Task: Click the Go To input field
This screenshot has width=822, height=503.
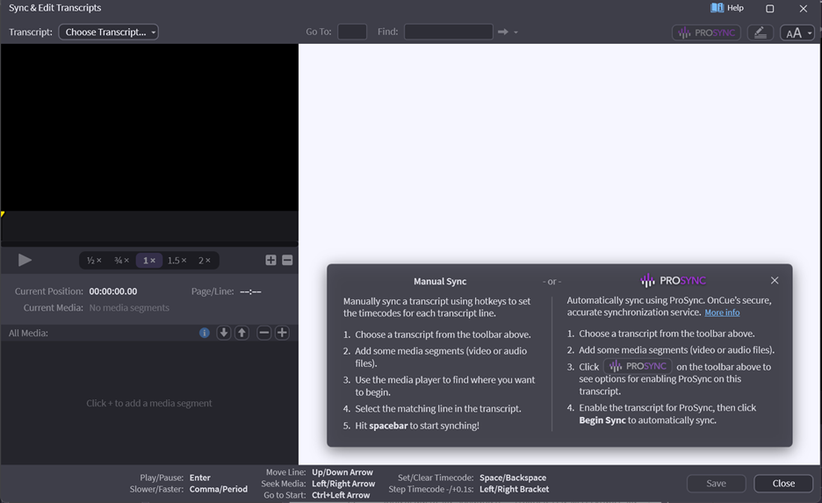Action: (x=352, y=32)
